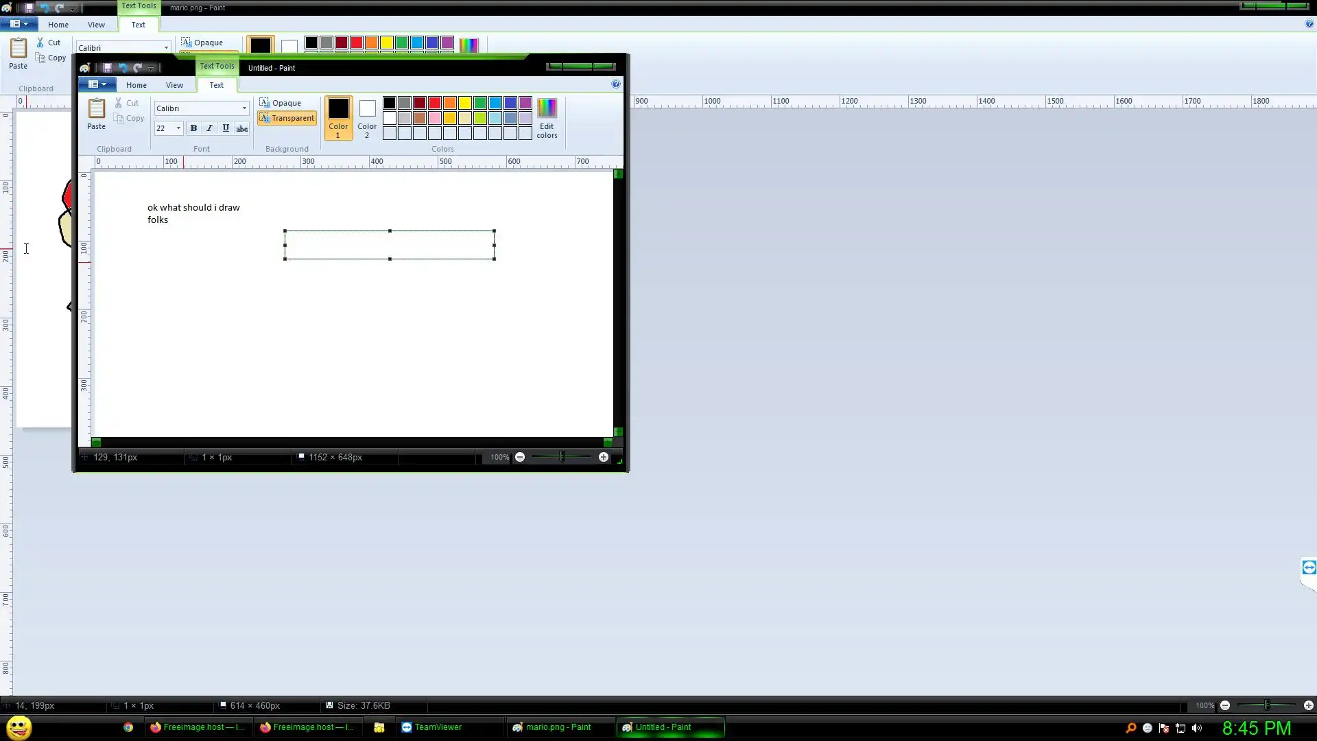
Task: Switch to the Home tab in Untitled Paint
Action: (136, 85)
